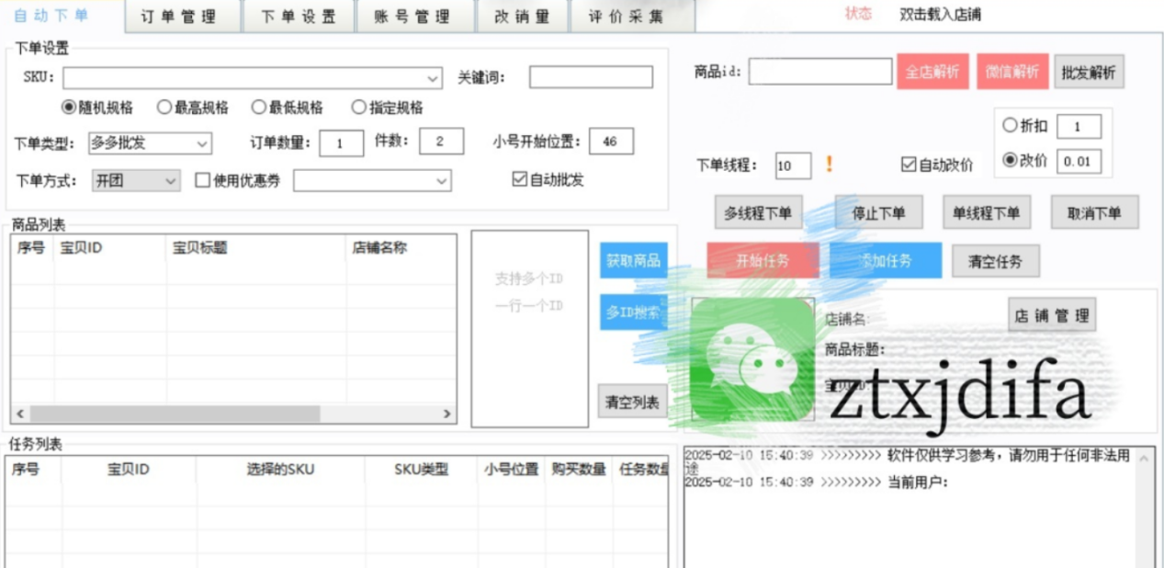This screenshot has width=1164, height=568.
Task: Toggle the 自动批发 checkbox
Action: pos(520,180)
